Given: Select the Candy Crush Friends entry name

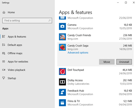Looking at the screenshot, I should [79, 35].
